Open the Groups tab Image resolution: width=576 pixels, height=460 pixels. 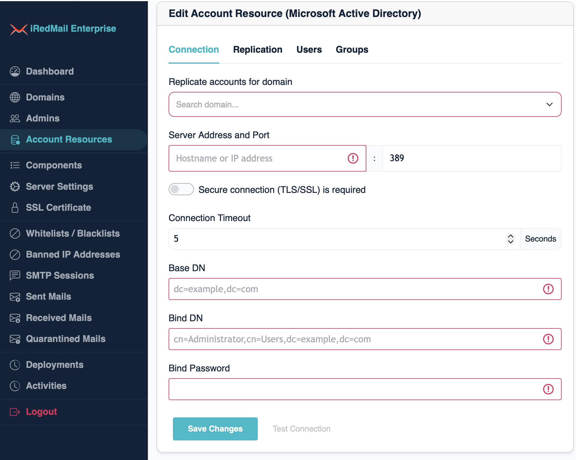[x=352, y=50]
